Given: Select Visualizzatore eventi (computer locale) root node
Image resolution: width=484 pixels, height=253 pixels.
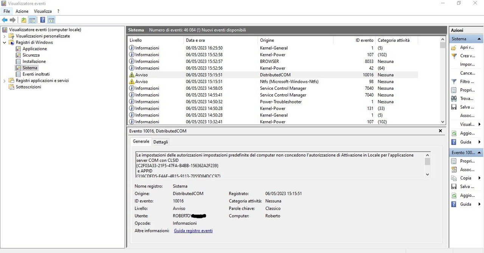Looking at the screenshot, I should pos(45,30).
